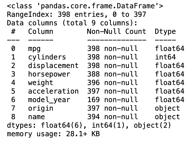Click the model_year column name

[49, 100]
